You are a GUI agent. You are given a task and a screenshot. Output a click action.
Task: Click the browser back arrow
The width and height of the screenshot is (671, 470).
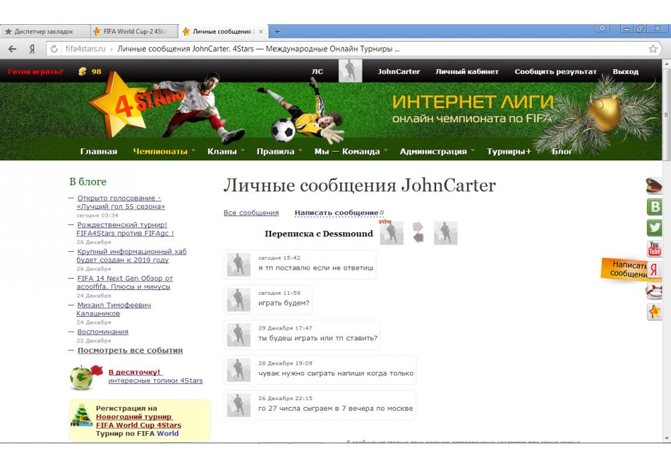pyautogui.click(x=13, y=49)
